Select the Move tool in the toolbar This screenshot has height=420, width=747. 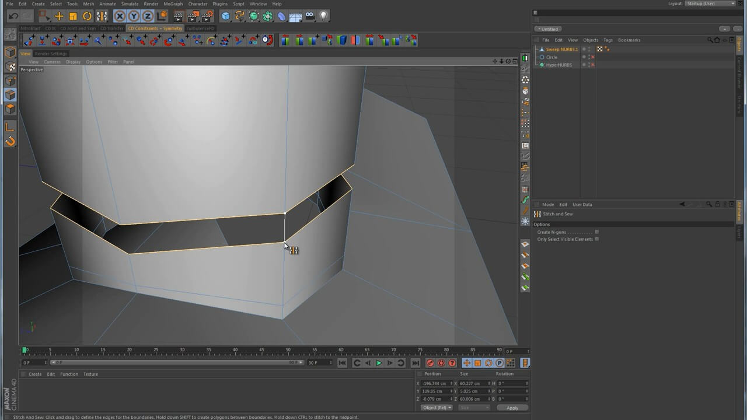59,16
